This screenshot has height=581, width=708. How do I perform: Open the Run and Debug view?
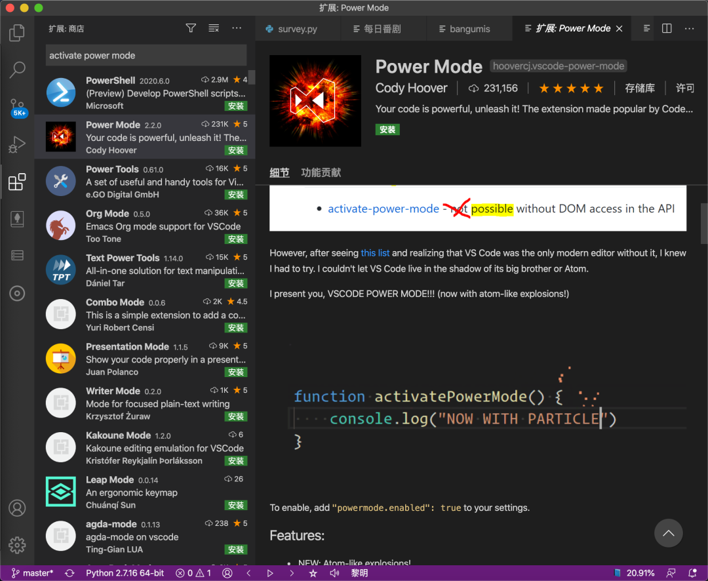click(x=17, y=144)
